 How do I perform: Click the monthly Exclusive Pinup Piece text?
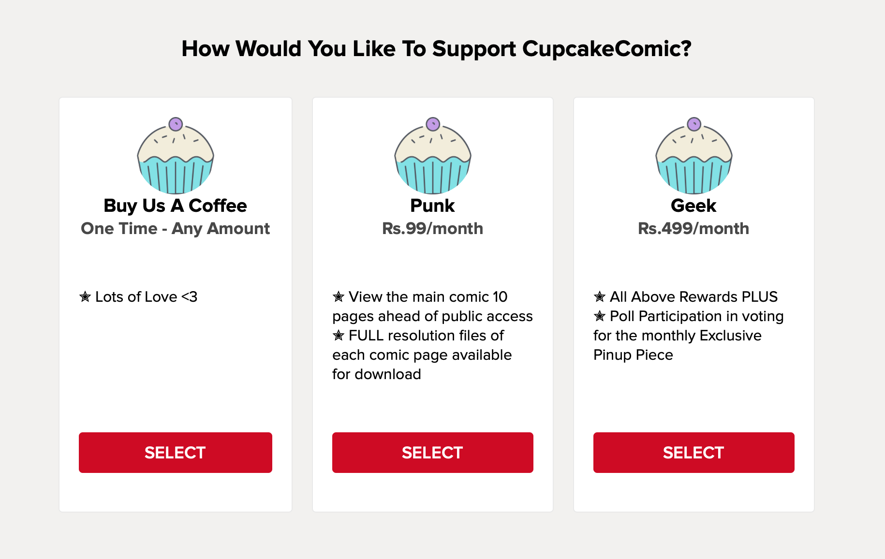tap(677, 345)
